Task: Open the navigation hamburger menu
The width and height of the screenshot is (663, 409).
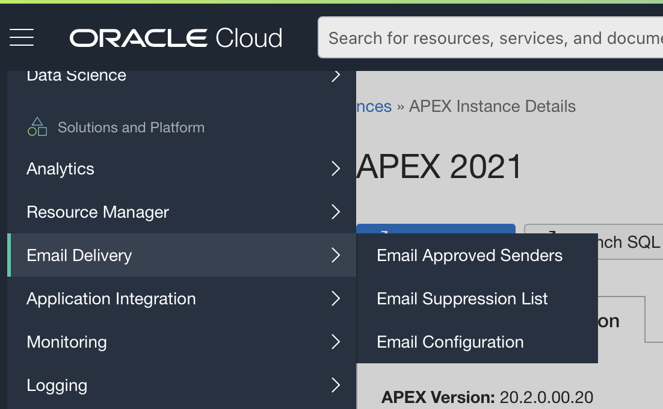Action: (x=21, y=37)
